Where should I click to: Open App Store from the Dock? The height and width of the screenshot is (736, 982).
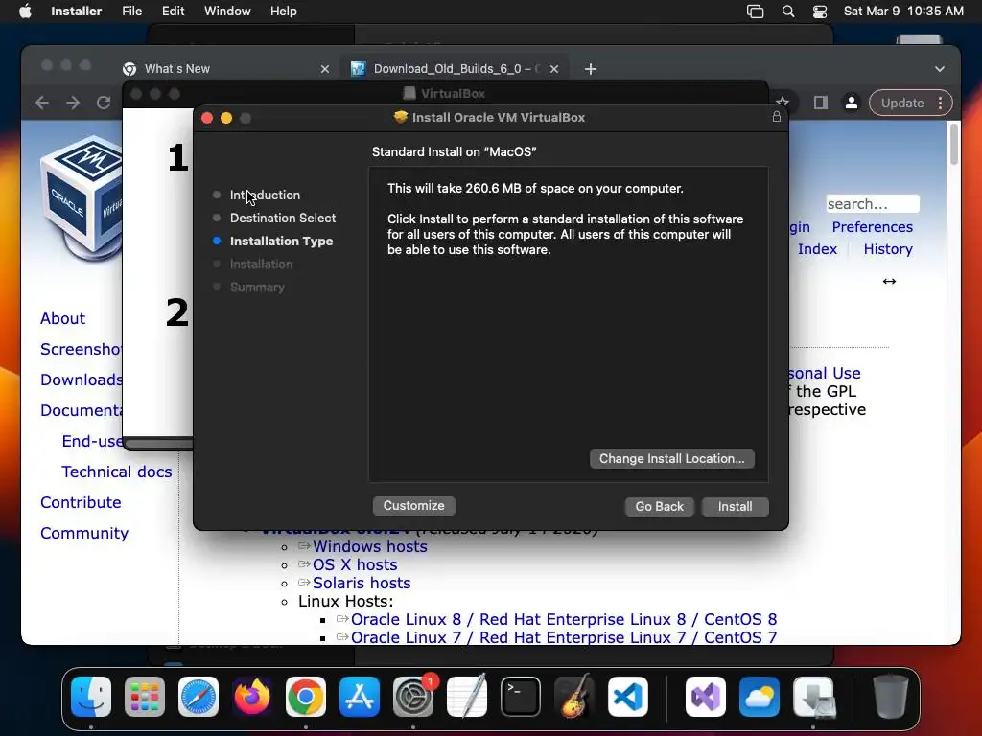[x=360, y=697]
